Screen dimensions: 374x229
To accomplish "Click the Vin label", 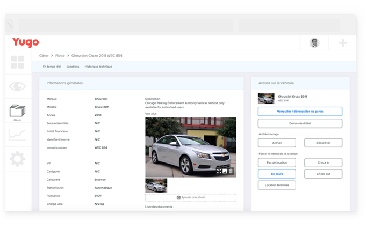I will click(49, 163).
